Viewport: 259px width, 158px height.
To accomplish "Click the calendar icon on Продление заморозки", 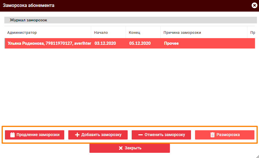I will 12,135.
